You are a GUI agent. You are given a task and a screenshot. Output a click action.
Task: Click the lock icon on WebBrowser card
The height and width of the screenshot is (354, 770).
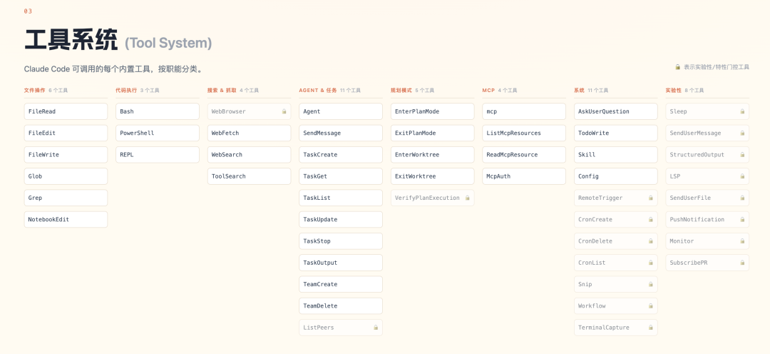click(x=284, y=112)
